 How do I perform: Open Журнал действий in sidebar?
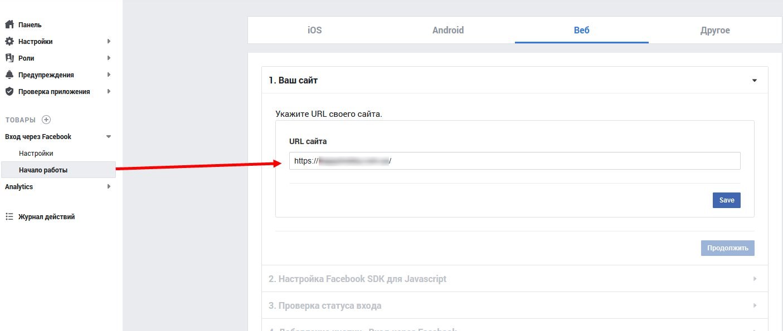(47, 217)
